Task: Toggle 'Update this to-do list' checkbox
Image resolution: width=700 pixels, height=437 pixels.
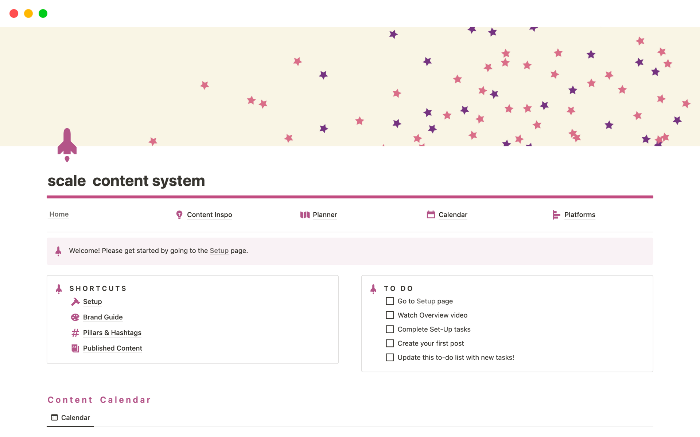Action: coord(390,358)
